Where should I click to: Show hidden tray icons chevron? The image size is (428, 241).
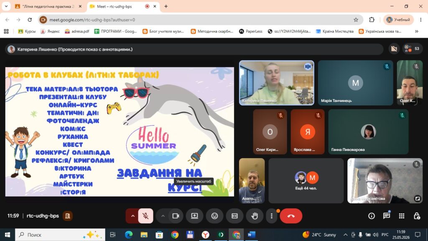pos(345,235)
